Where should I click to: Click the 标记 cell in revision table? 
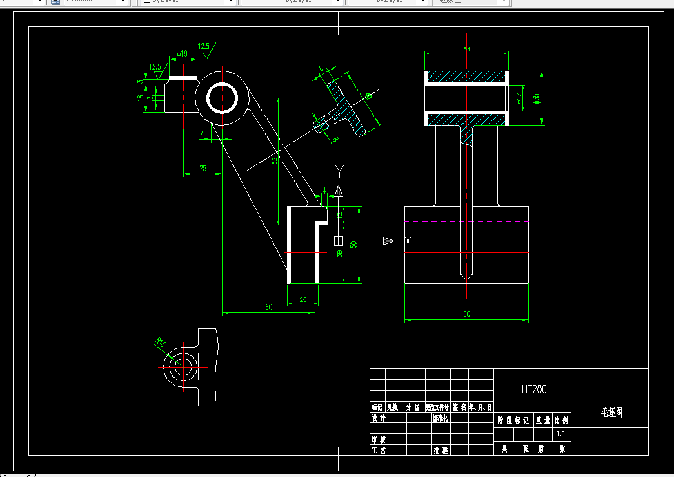(377, 407)
